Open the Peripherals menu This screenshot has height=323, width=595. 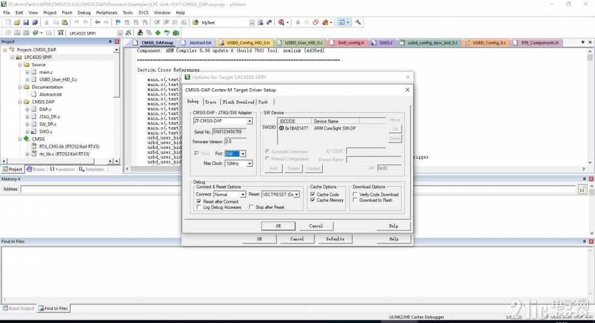click(x=107, y=13)
